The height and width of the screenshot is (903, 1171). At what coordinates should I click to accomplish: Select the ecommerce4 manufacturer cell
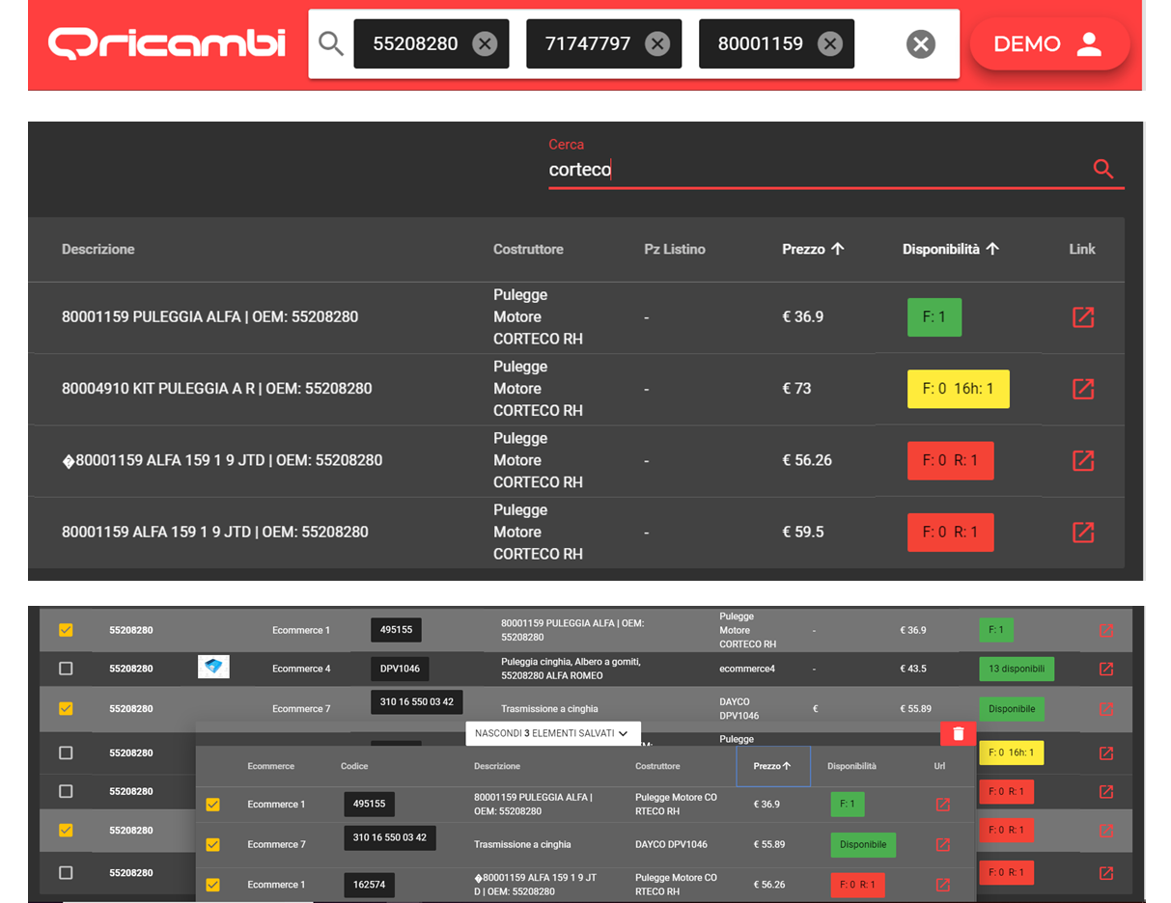click(x=747, y=669)
